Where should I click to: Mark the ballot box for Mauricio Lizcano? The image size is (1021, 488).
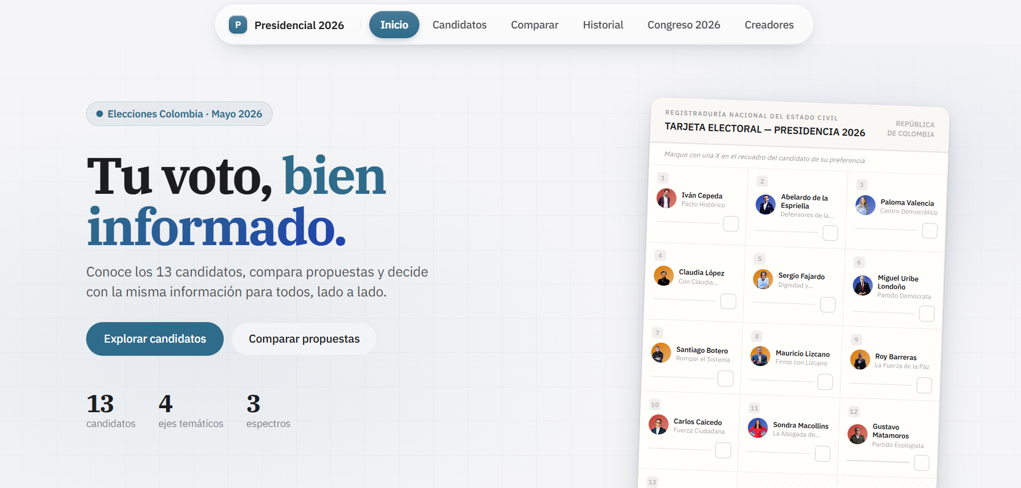coord(825,382)
